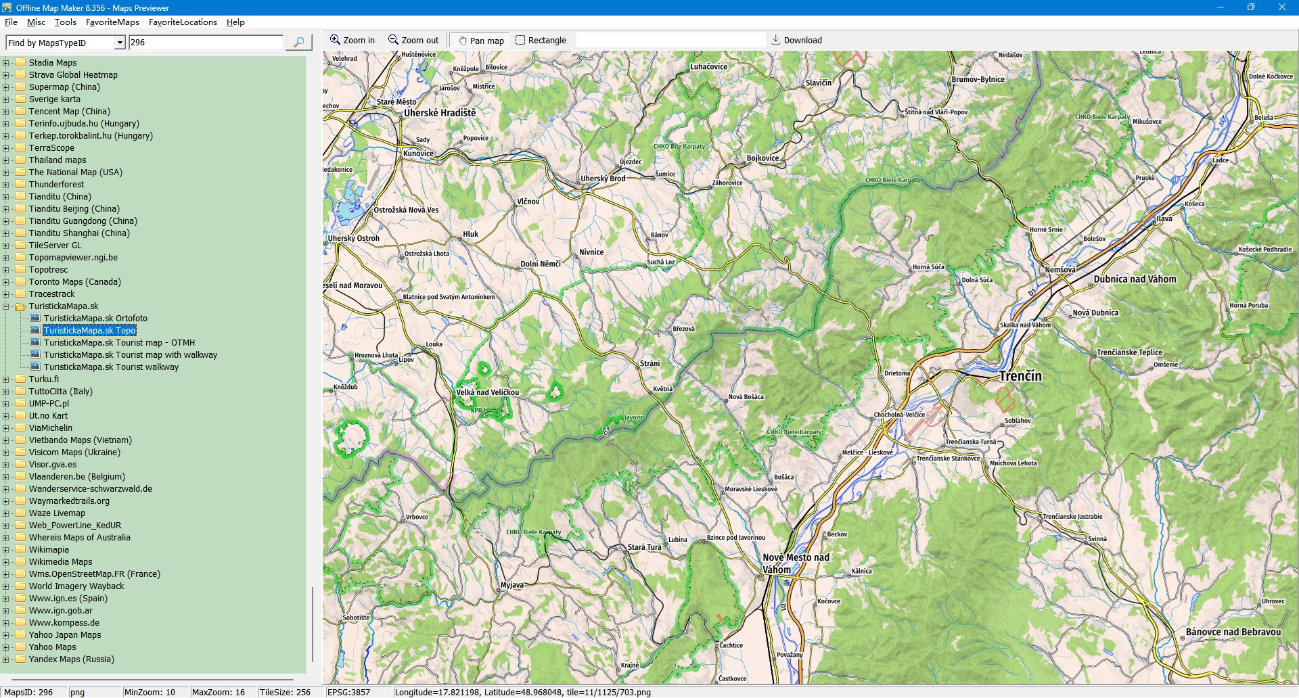Click the magnifier search button
This screenshot has height=698, width=1299.
pyautogui.click(x=298, y=43)
